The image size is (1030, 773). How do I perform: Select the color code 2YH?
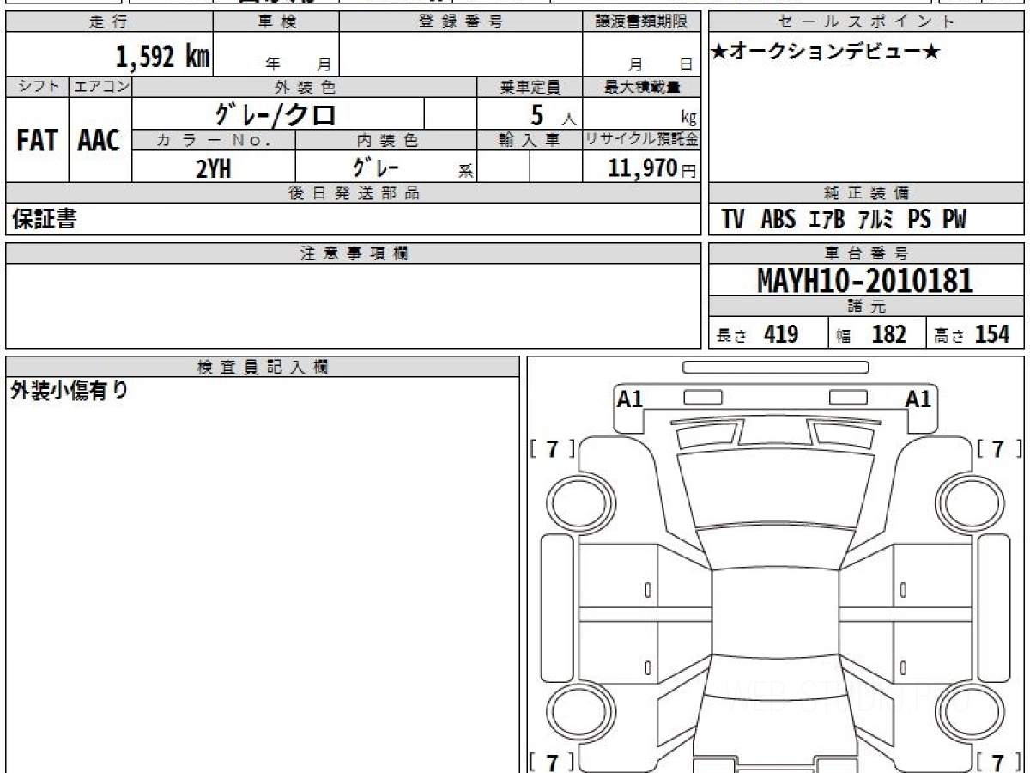pyautogui.click(x=214, y=168)
